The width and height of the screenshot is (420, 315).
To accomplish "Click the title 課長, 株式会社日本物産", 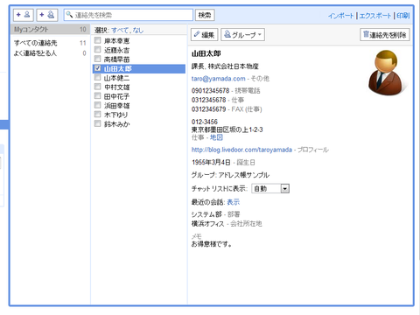I will click(225, 66).
